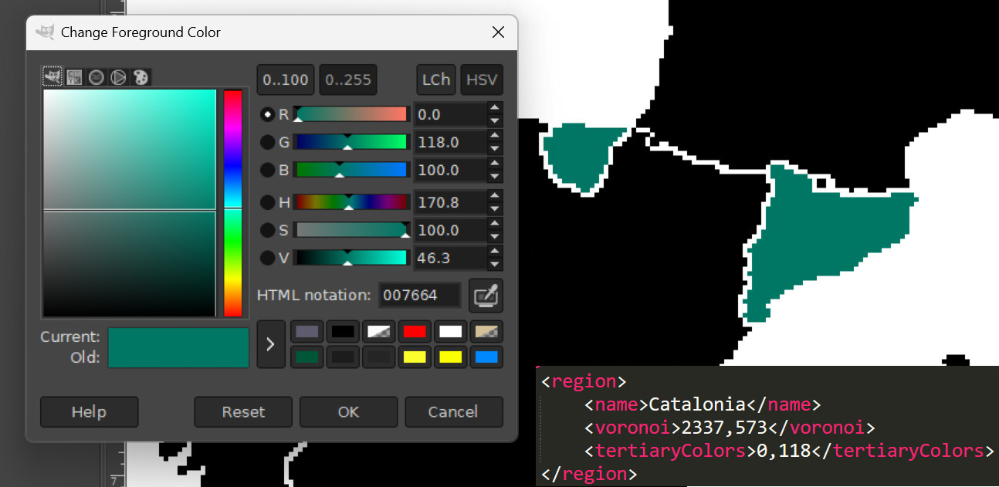Confirm the color with OK

coord(348,412)
